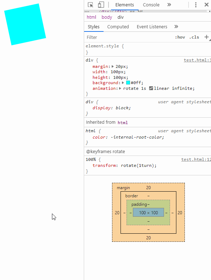Toggle the device toolbar icon

(x=101, y=5)
